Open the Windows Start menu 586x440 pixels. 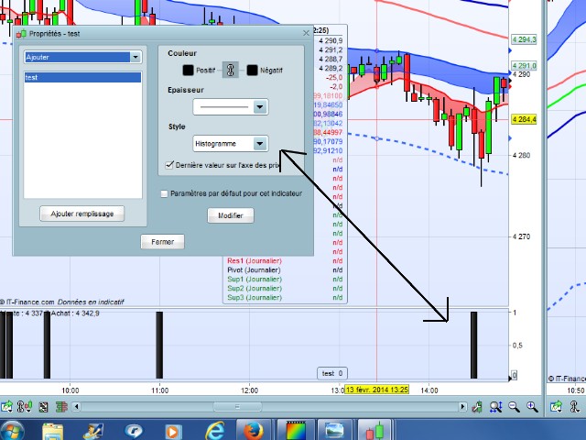click(x=12, y=431)
